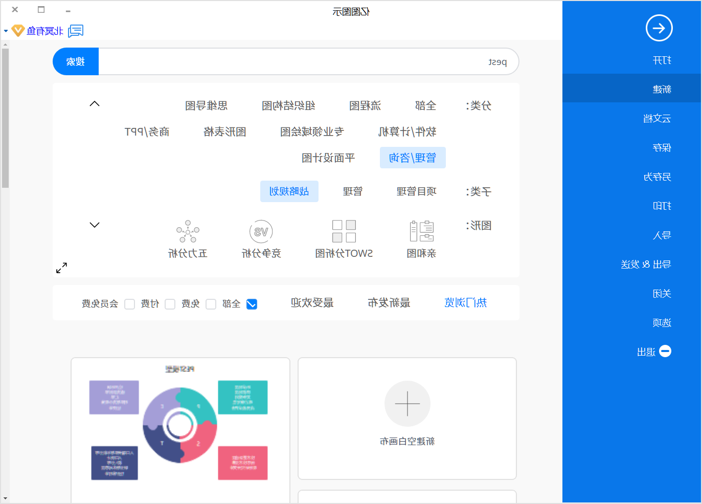This screenshot has height=504, width=702.
Task: Click the scrollbar up arrow
Action: tap(5, 45)
